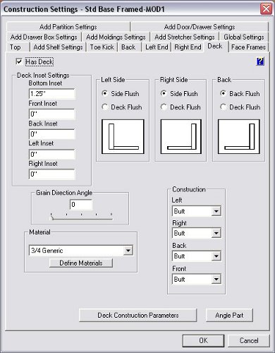Click the Front Inset field
This screenshot has height=353, width=275.
coord(52,114)
